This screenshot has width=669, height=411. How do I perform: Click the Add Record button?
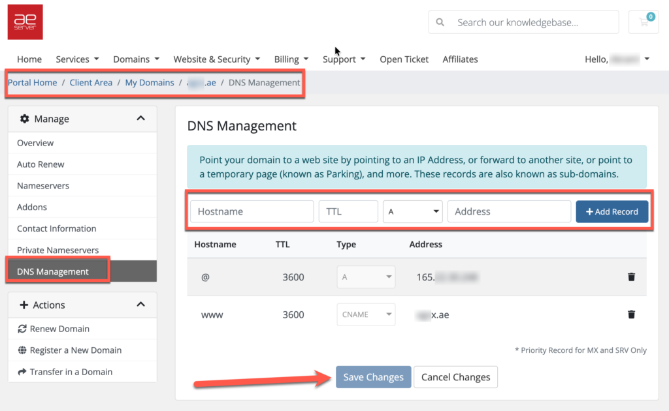pyautogui.click(x=612, y=211)
